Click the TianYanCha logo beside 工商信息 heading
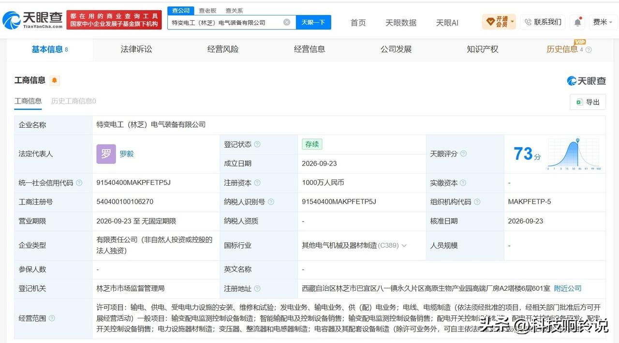The height and width of the screenshot is (343, 619). (x=587, y=81)
